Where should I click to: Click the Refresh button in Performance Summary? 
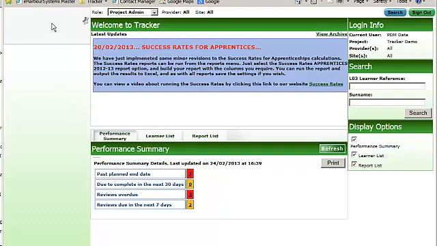(x=332, y=149)
